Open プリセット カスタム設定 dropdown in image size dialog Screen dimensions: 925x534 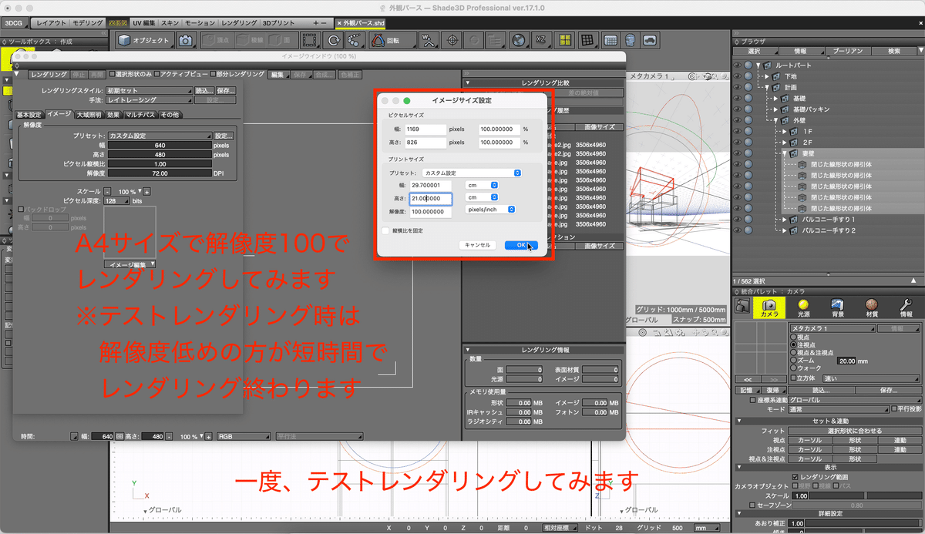[x=473, y=173]
